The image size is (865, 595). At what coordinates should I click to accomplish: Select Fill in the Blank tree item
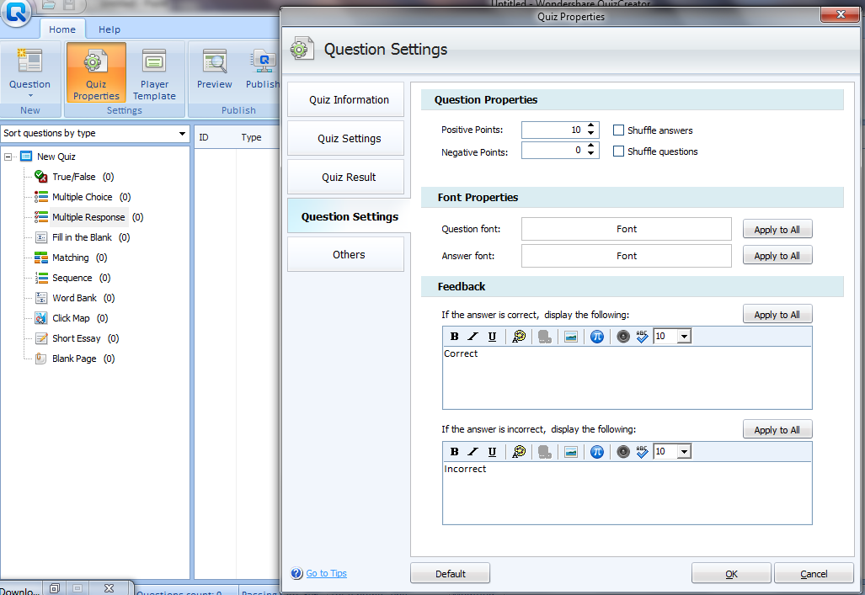pos(83,237)
